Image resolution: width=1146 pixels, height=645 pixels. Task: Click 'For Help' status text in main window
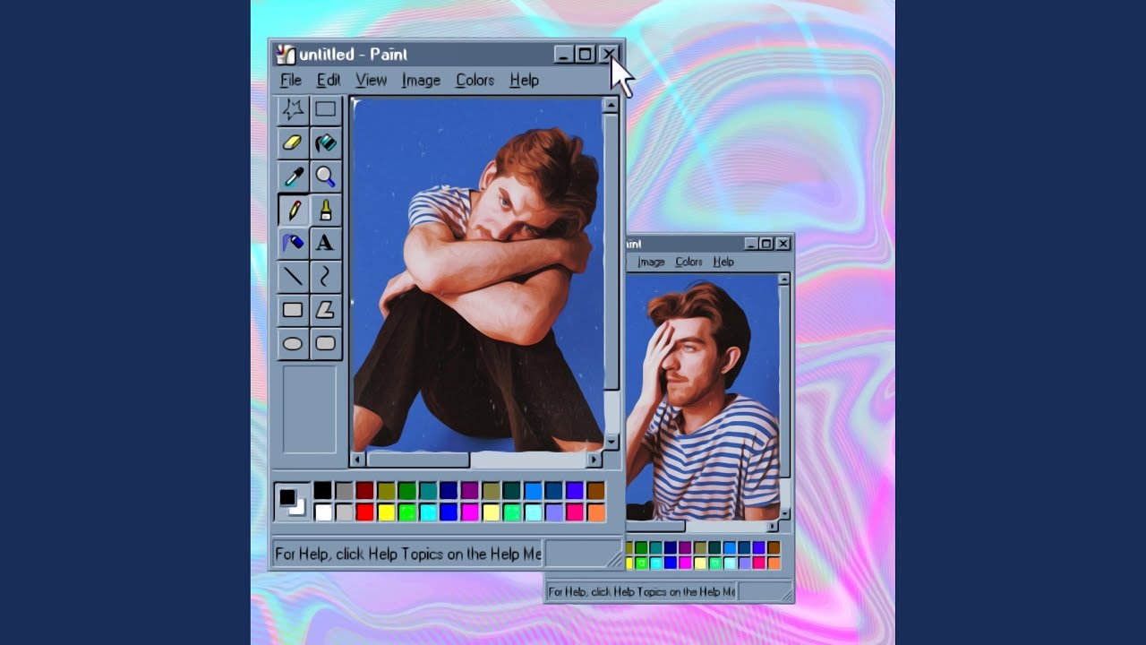pos(408,554)
